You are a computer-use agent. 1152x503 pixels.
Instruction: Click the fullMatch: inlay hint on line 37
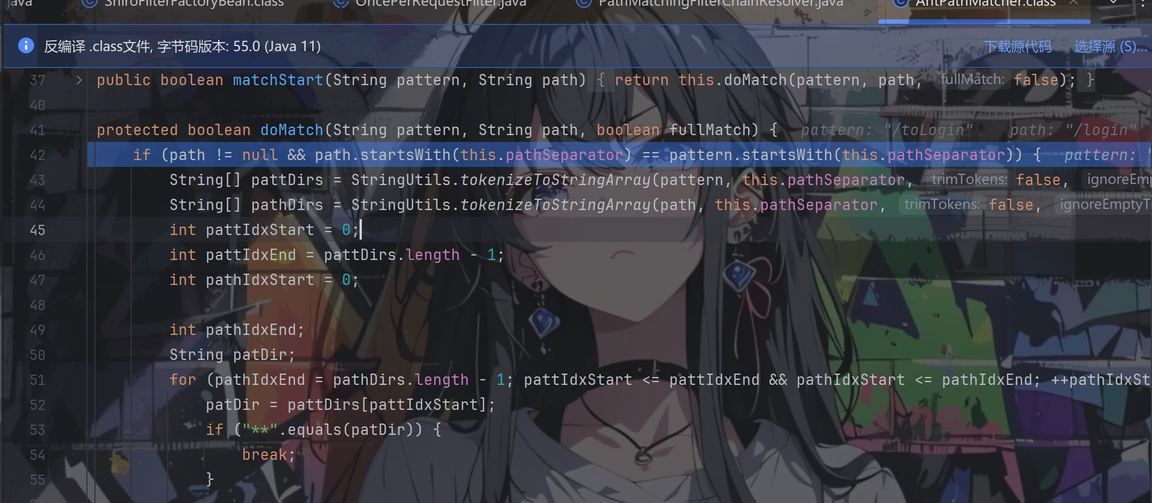(x=972, y=79)
